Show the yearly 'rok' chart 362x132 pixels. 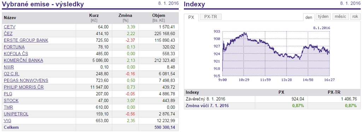pyautogui.click(x=355, y=17)
